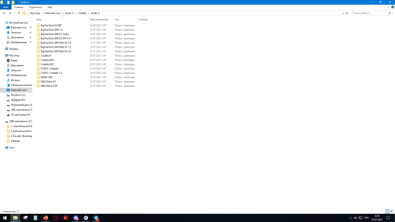Open the Windows (C:) drive

[18, 95]
